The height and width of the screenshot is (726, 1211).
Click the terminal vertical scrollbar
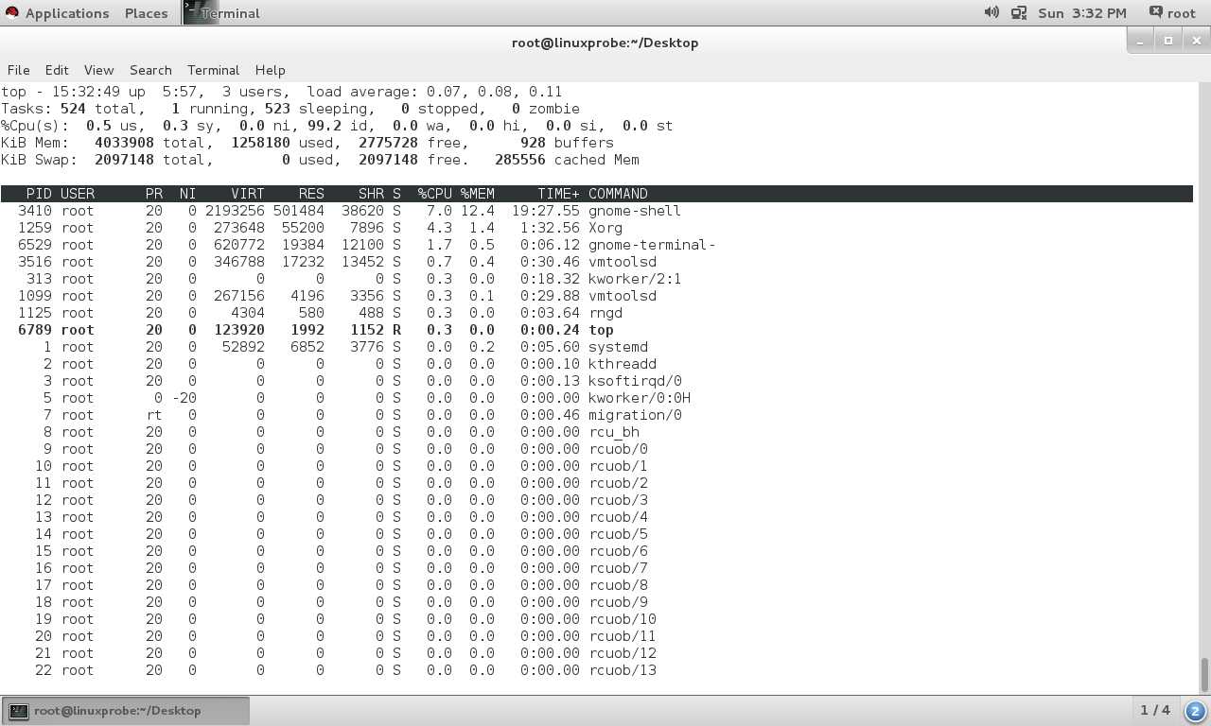pos(1204,675)
